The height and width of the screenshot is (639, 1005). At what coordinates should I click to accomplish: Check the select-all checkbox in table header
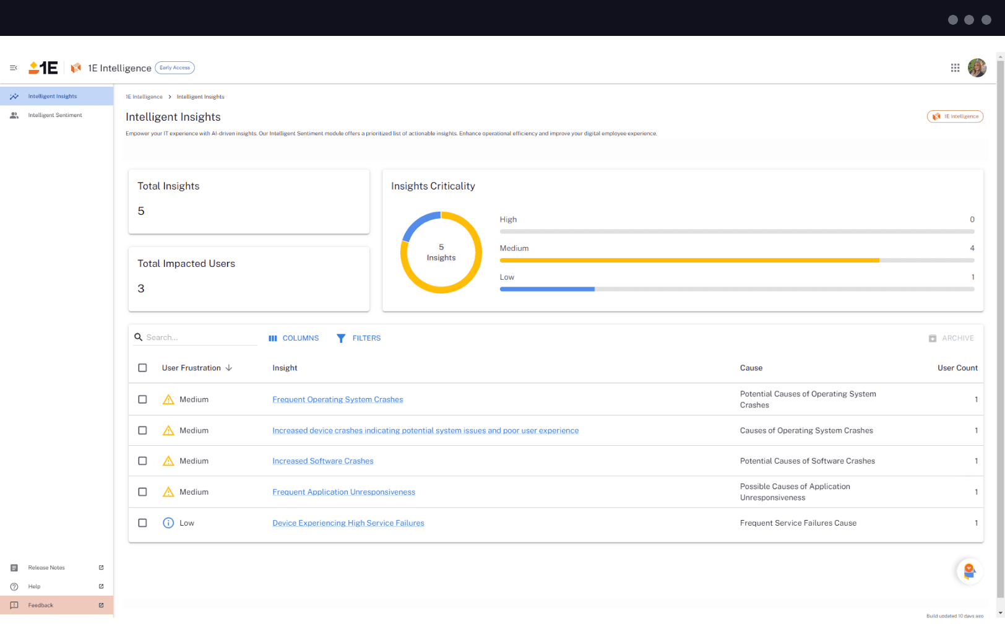[x=142, y=367]
